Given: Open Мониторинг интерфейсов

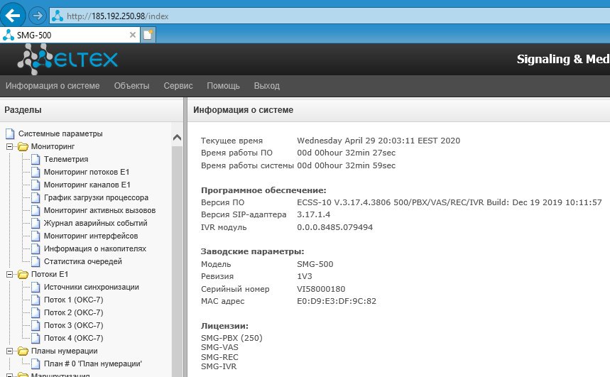Looking at the screenshot, I should (91, 236).
